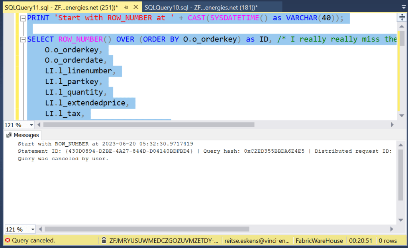Click the pin icon on SQLQuery11 tab

[126, 7]
